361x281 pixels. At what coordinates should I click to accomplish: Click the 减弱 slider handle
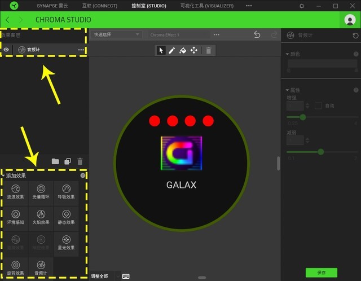[321, 152]
